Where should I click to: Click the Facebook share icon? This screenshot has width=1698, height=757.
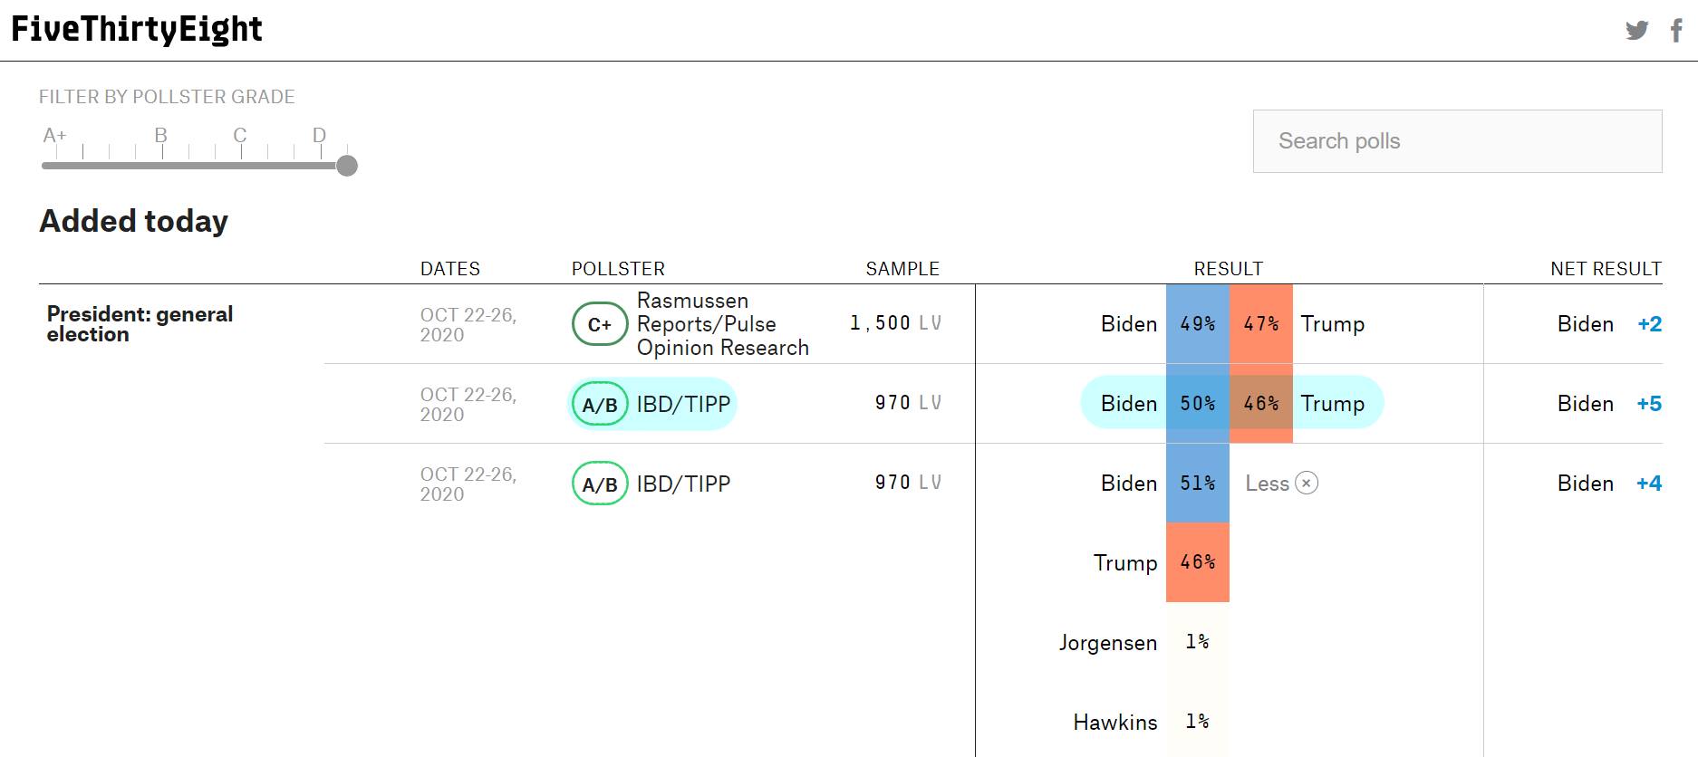(x=1676, y=31)
